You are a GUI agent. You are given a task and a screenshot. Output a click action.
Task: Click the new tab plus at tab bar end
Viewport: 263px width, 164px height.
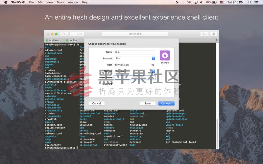pos(216,40)
